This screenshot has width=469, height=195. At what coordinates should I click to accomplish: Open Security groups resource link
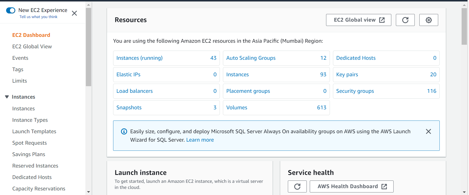coord(355,91)
